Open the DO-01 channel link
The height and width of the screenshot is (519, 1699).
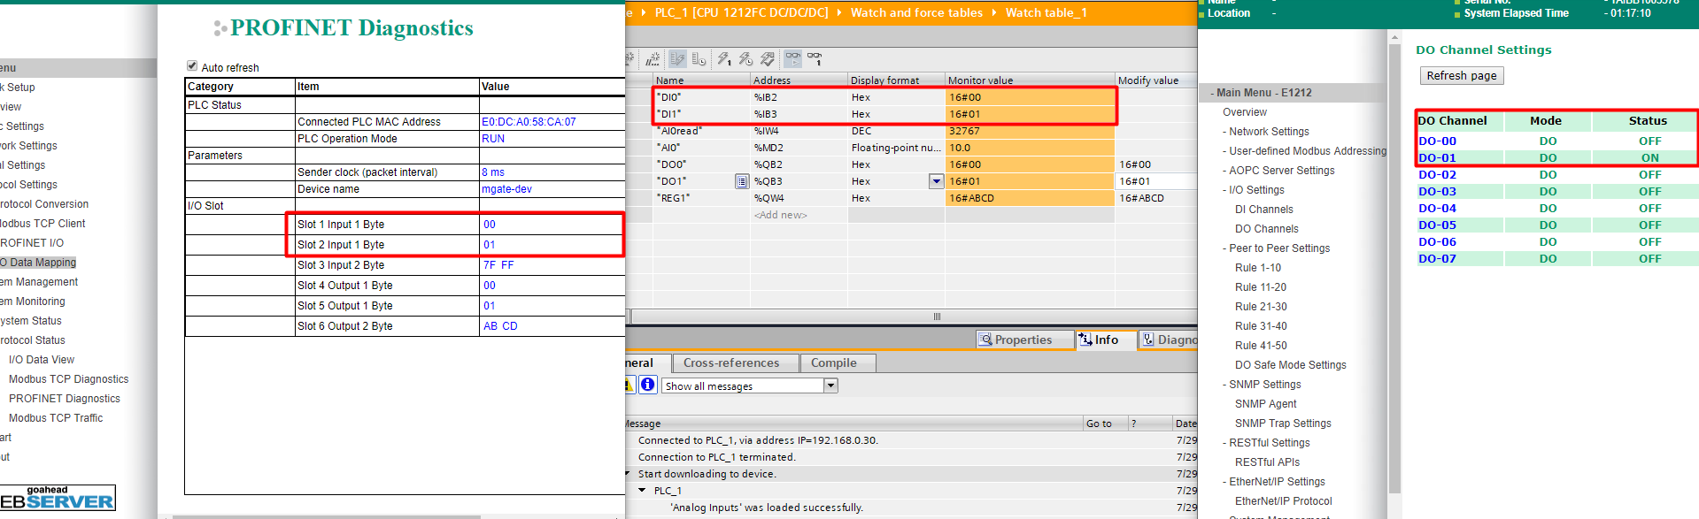pyautogui.click(x=1437, y=157)
